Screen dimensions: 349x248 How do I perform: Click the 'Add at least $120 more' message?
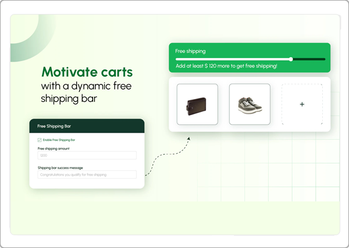(x=226, y=66)
